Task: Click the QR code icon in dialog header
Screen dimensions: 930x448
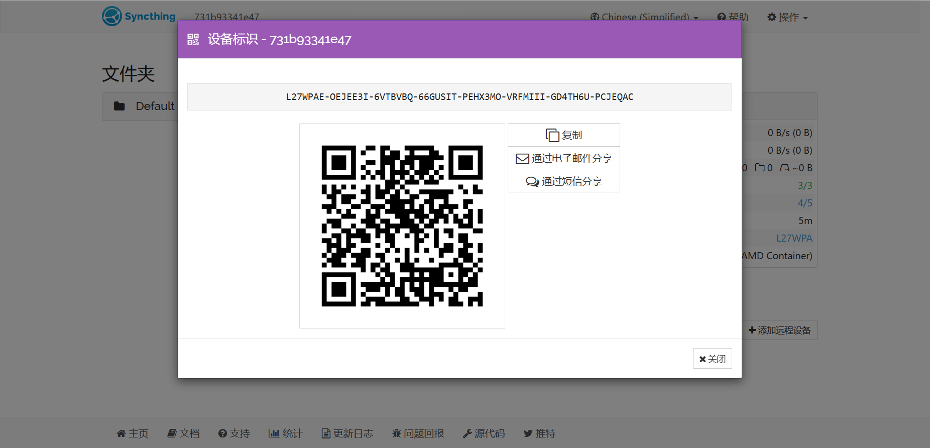Action: [193, 39]
